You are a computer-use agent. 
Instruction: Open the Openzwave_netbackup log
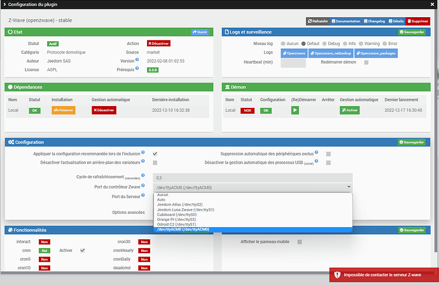331,53
